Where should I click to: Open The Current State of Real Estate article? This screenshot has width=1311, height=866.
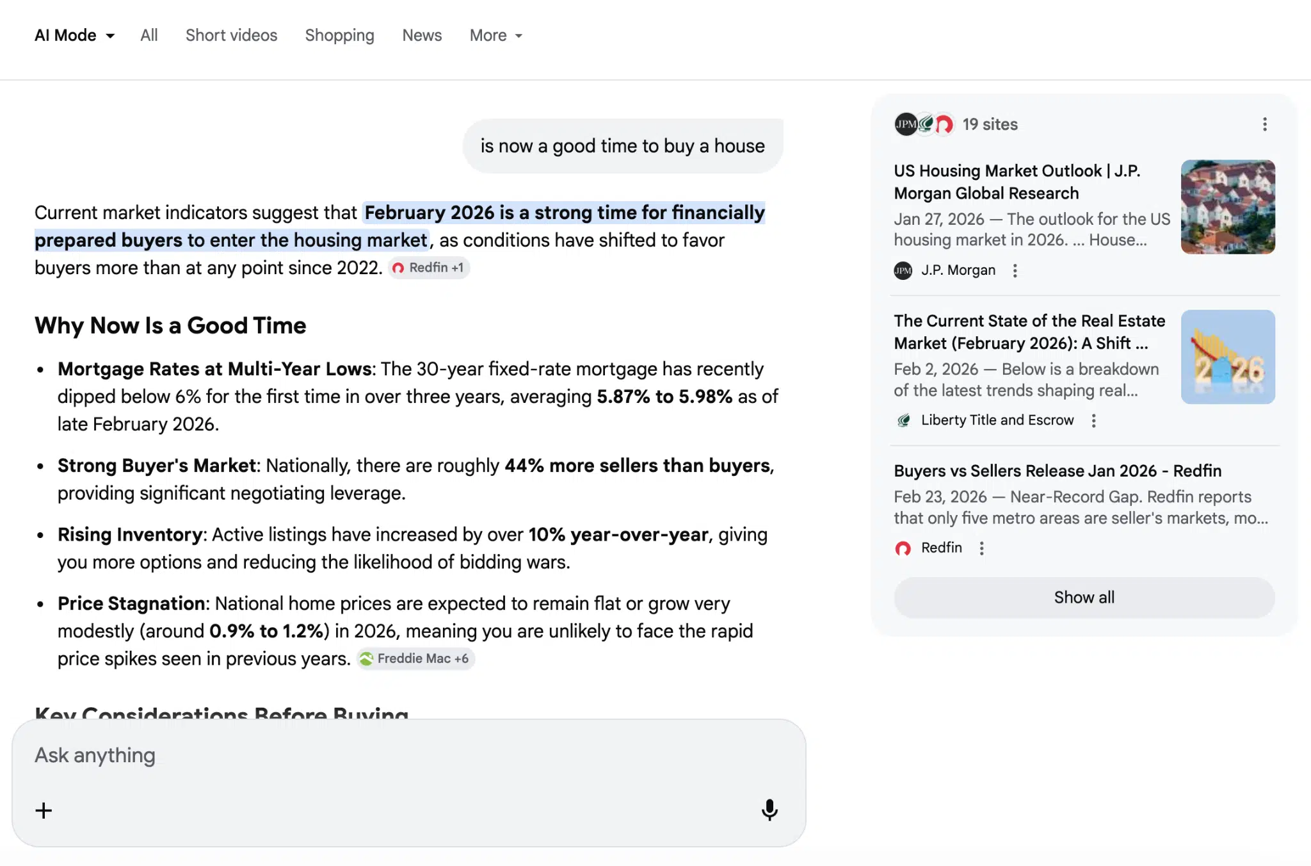click(x=1029, y=332)
